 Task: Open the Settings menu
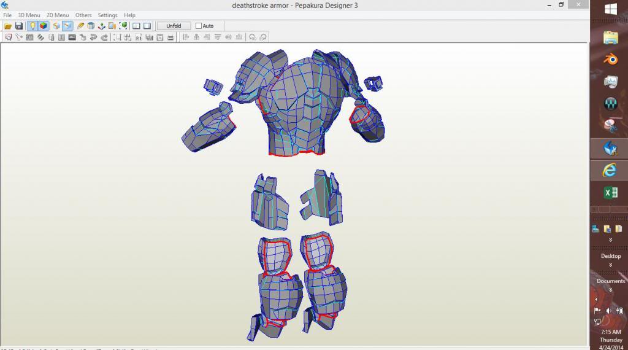click(107, 15)
